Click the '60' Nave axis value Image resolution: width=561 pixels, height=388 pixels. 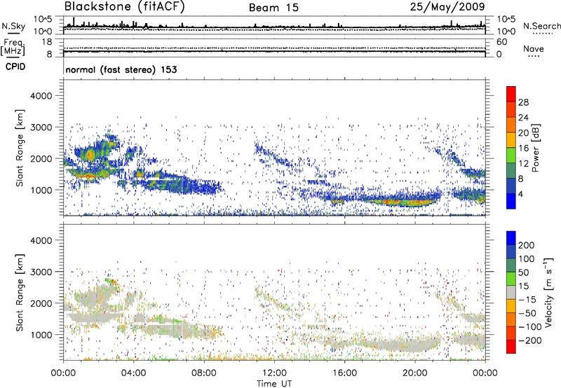point(501,42)
